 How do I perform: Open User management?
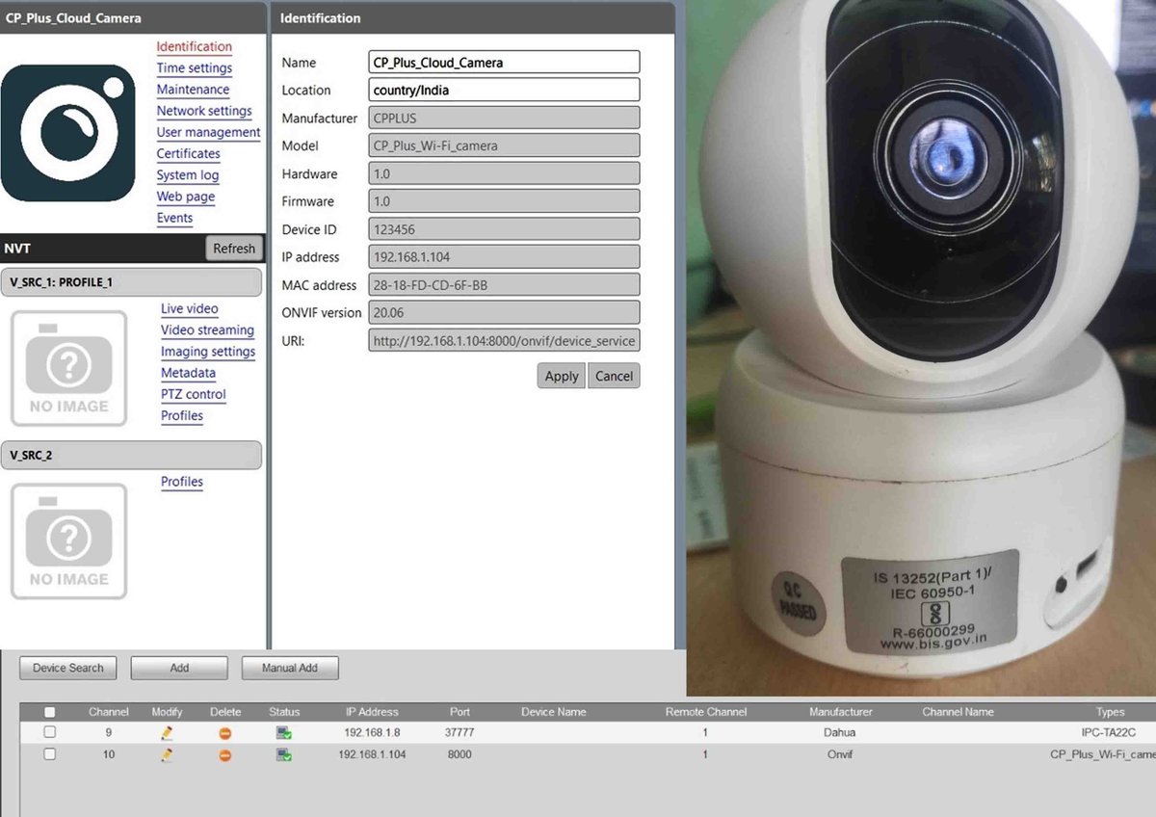tap(209, 132)
